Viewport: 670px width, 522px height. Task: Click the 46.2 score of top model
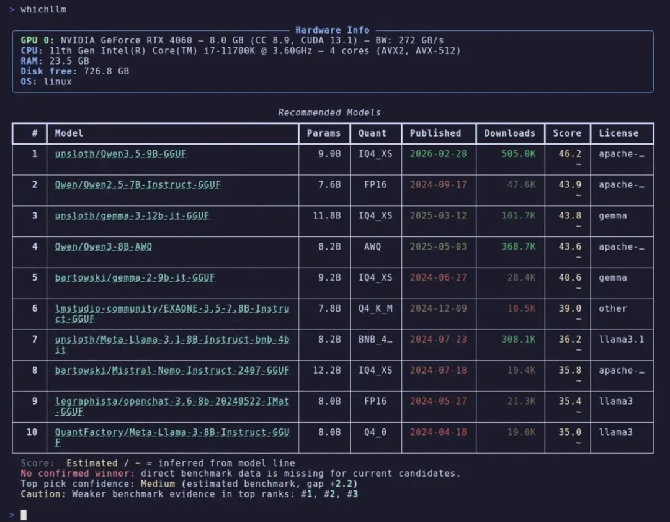click(x=569, y=154)
